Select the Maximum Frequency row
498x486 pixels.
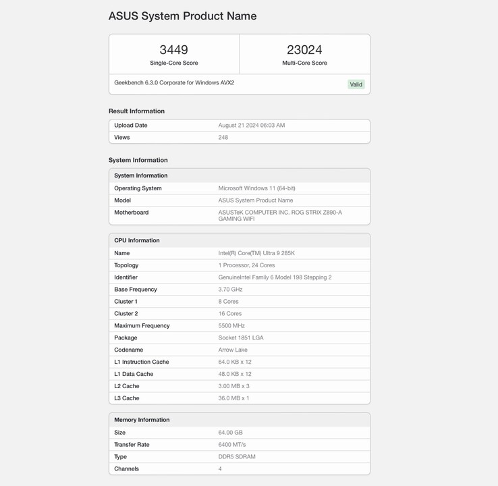(x=239, y=326)
